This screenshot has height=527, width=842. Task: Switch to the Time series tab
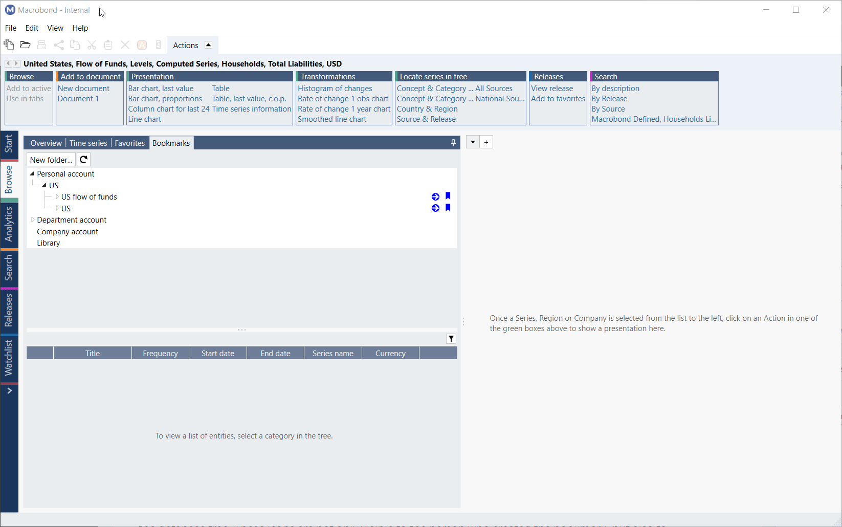point(88,143)
